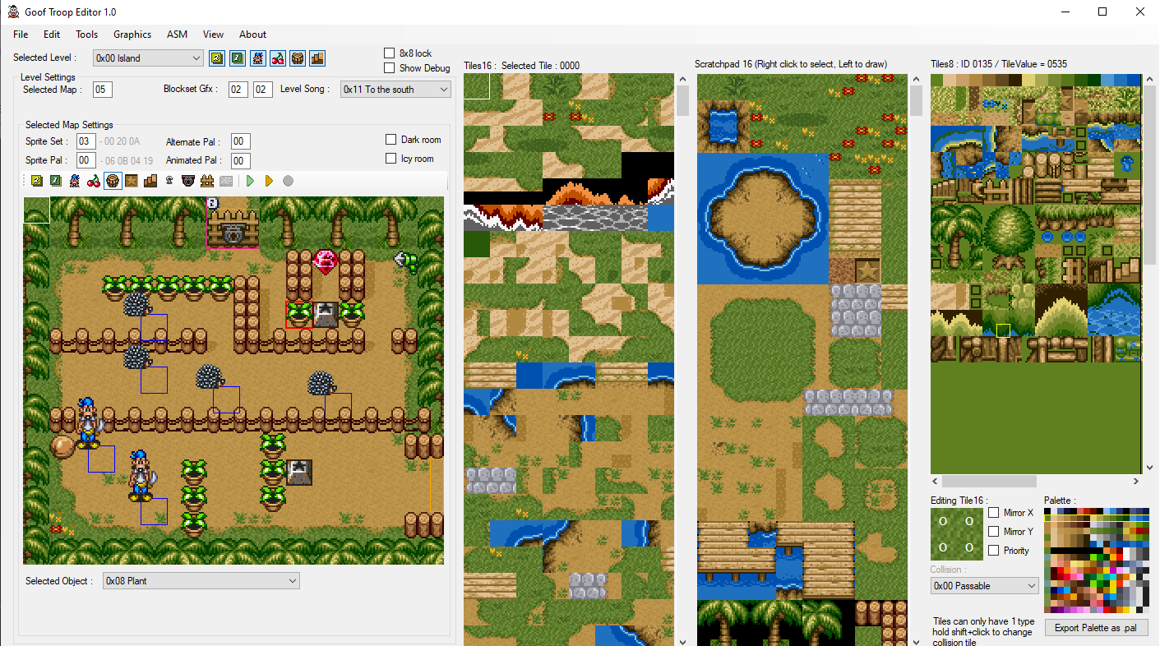Viewport: 1160px width, 646px height.
Task: Select the barrel object tool in map toolbar
Action: [113, 181]
